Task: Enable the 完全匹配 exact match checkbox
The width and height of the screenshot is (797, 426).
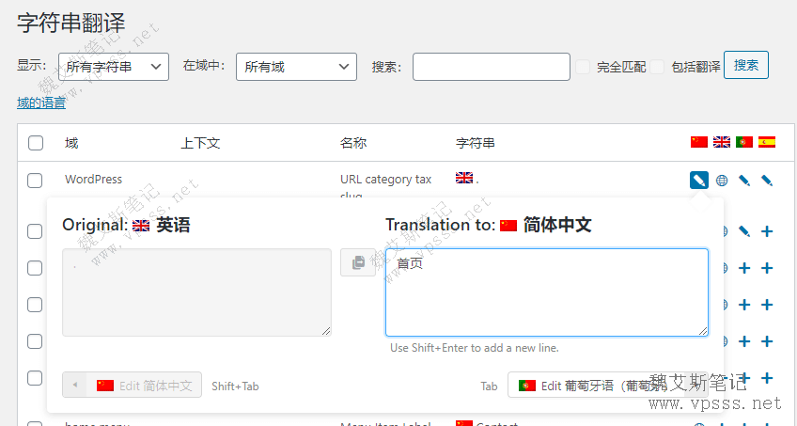Action: click(583, 67)
